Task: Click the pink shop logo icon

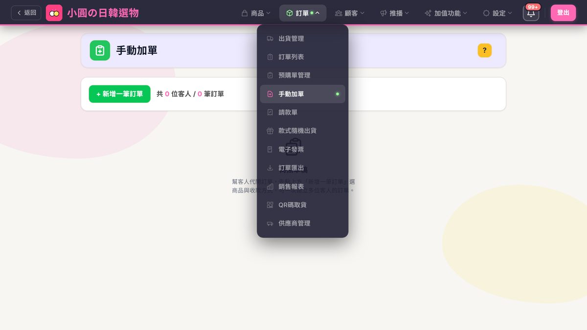Action: (x=54, y=13)
